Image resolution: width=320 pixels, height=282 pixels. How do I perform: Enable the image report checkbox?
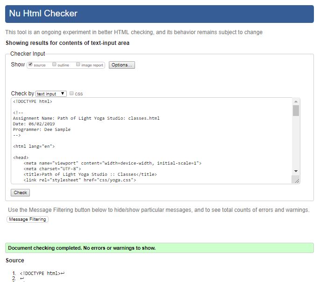[78, 65]
